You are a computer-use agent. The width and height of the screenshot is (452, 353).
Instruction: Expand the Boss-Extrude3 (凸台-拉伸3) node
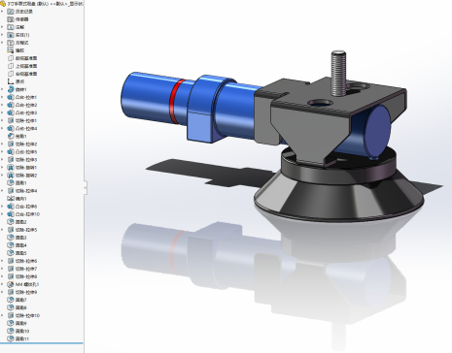[x=3, y=112]
